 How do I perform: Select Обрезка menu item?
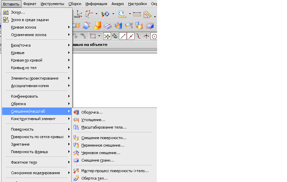click(x=37, y=104)
